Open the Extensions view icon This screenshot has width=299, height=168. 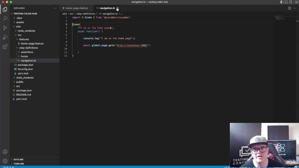(x=5, y=47)
